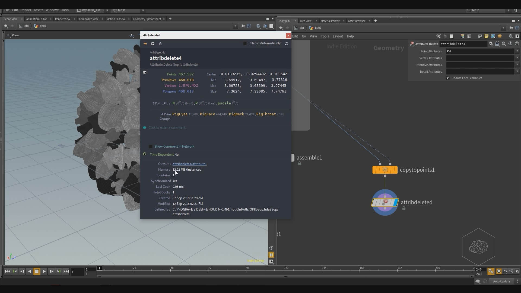
Task: Click the tools wrench icon in network toolbar
Action: tap(438, 36)
